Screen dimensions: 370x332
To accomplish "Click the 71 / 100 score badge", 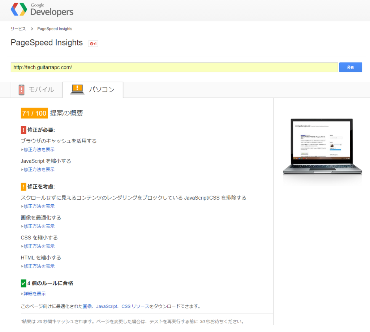I will 34,113.
